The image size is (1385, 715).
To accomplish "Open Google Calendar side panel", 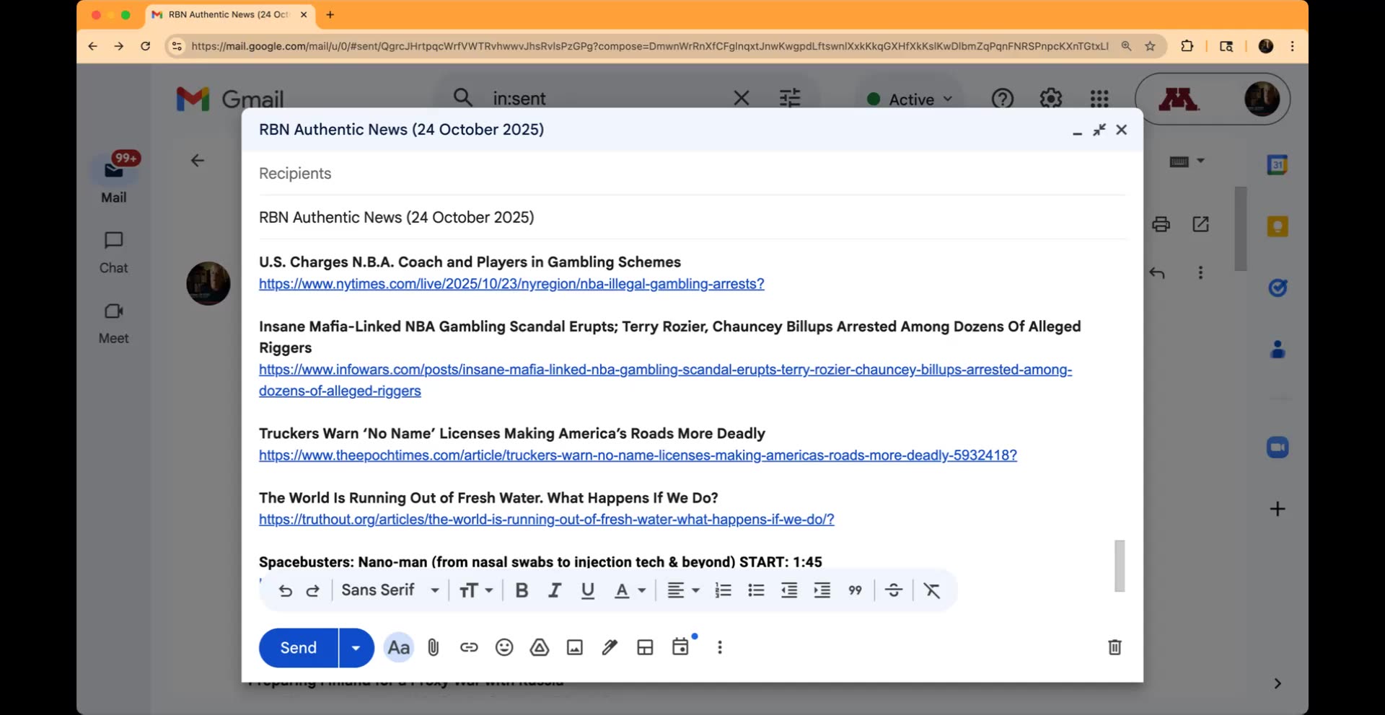I will (x=1278, y=165).
